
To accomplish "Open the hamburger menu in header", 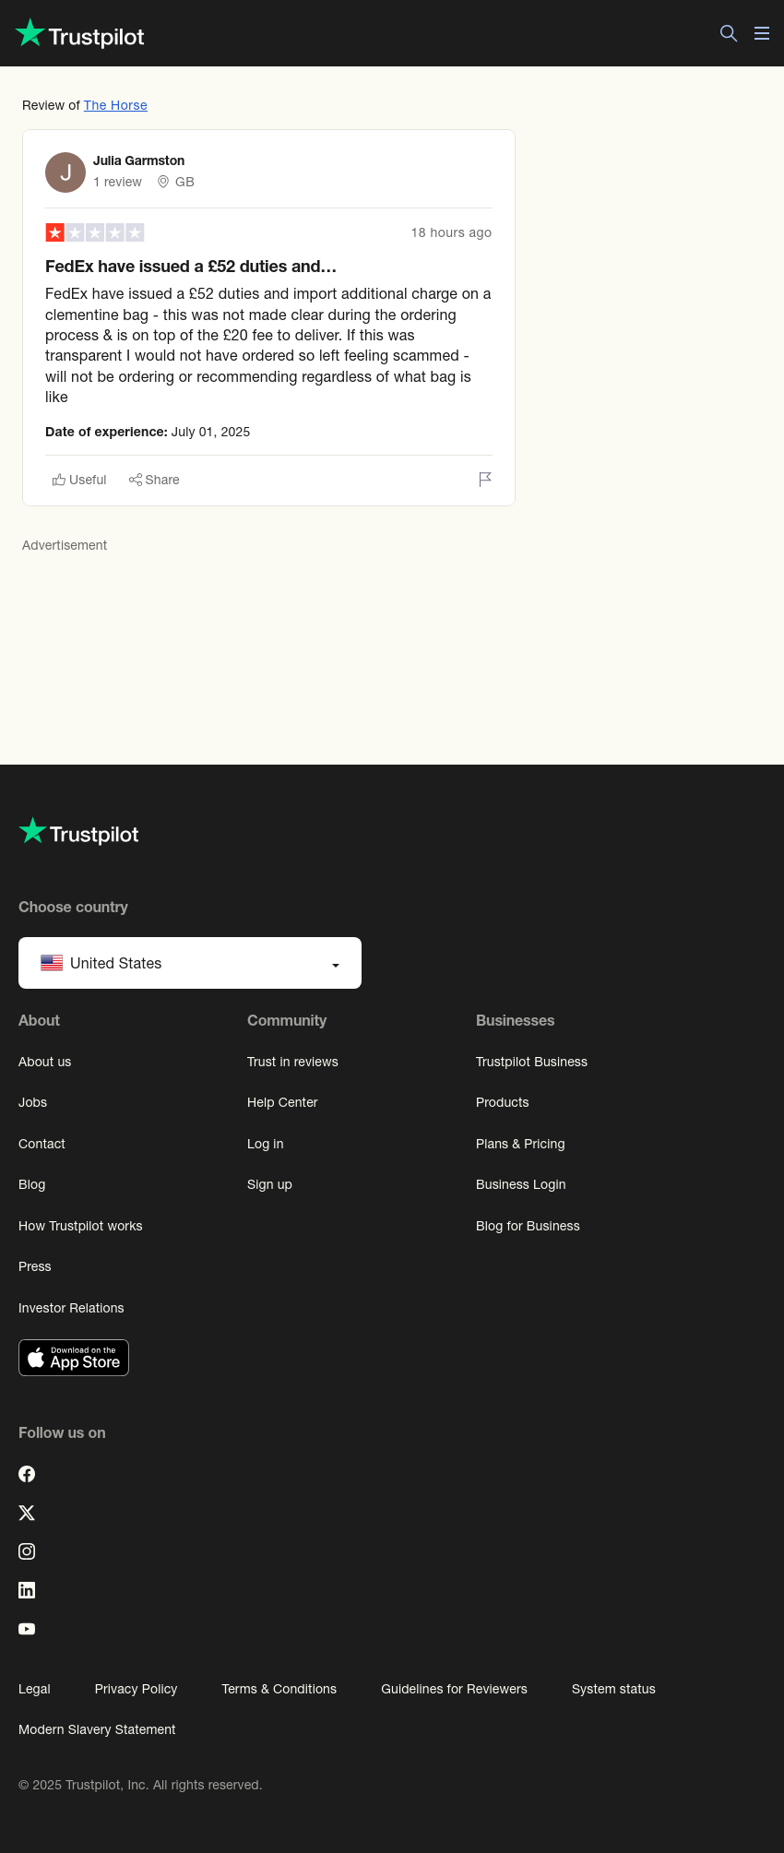I will [x=762, y=33].
